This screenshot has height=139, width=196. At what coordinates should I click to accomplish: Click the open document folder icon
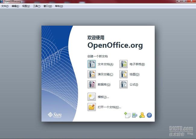click(92, 107)
